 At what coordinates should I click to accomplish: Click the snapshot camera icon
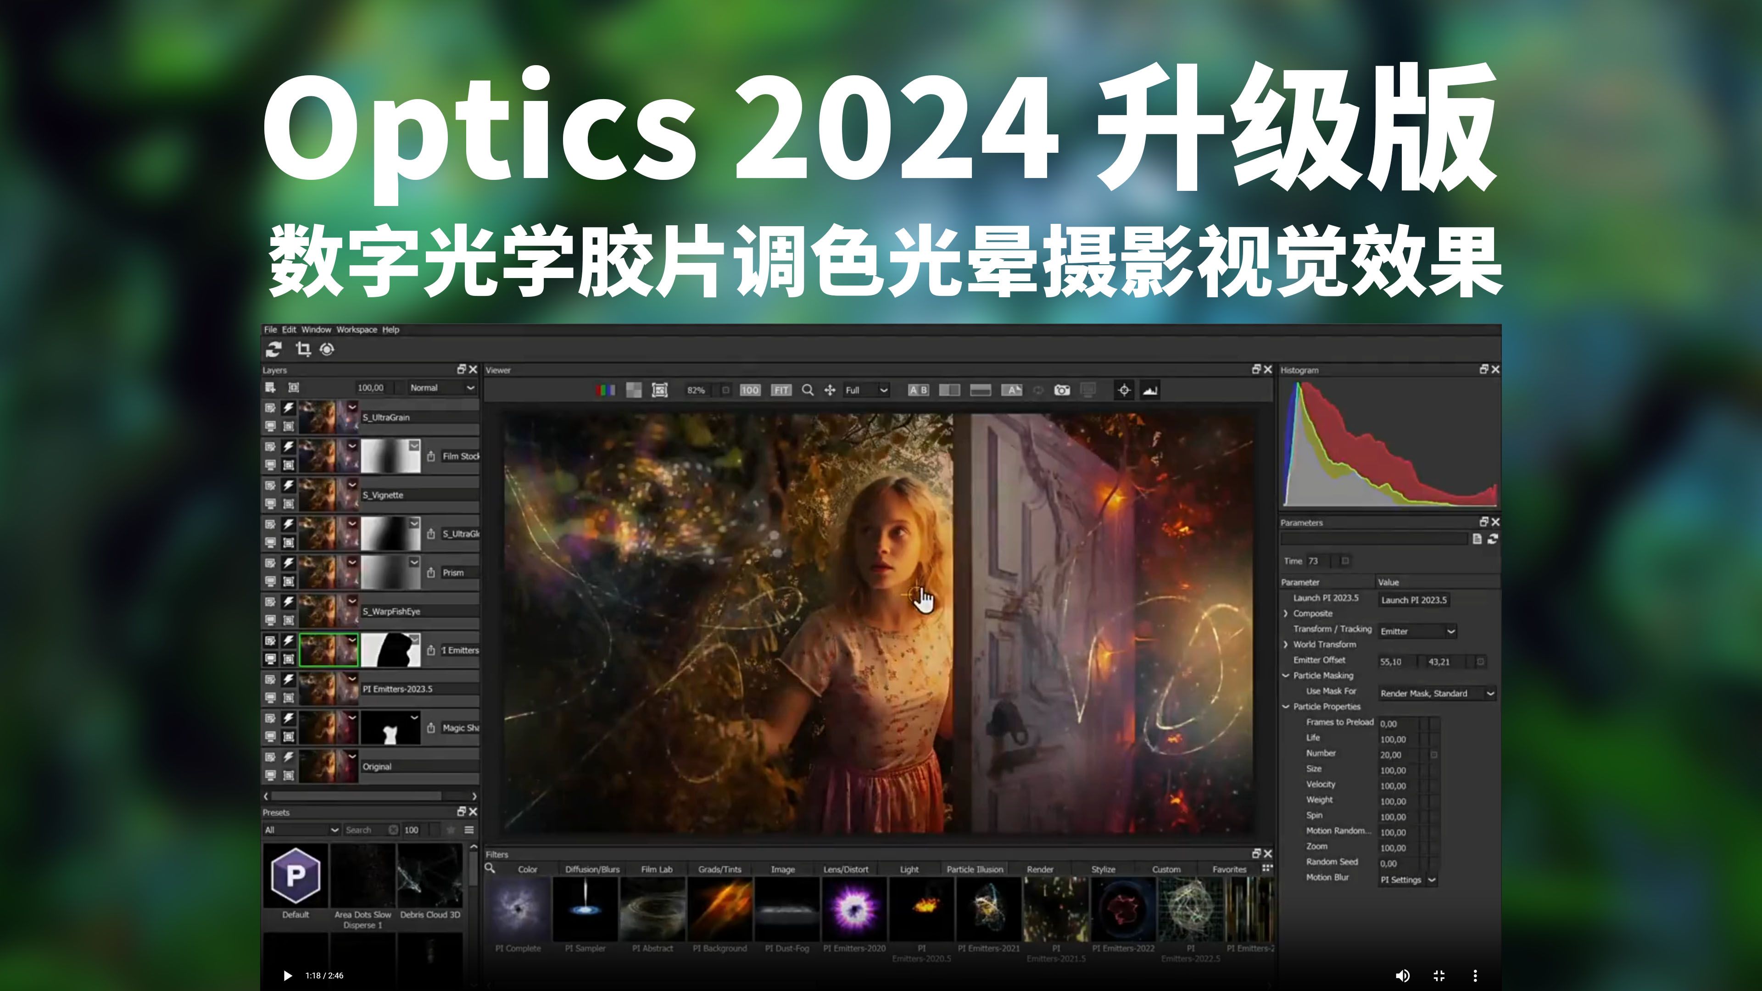tap(1062, 390)
